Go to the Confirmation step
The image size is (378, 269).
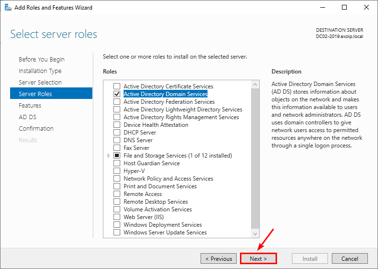[x=36, y=129]
